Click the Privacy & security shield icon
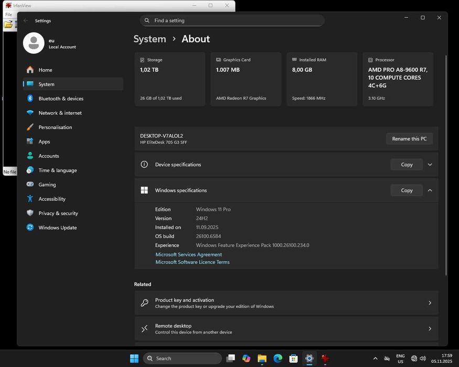This screenshot has width=459, height=367. 30,213
